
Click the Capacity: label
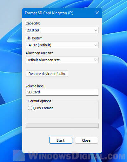pyautogui.click(x=33, y=23)
